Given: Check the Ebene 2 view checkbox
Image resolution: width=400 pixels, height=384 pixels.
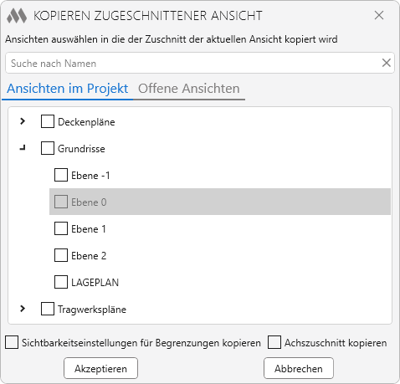Looking at the screenshot, I should tap(61, 255).
